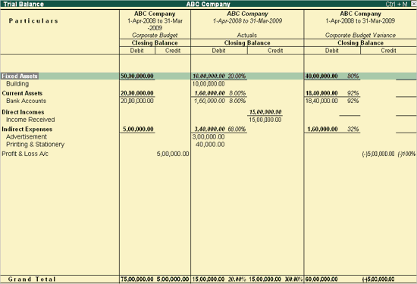Open the Building ledger line
The width and height of the screenshot is (417, 284).
point(17,84)
